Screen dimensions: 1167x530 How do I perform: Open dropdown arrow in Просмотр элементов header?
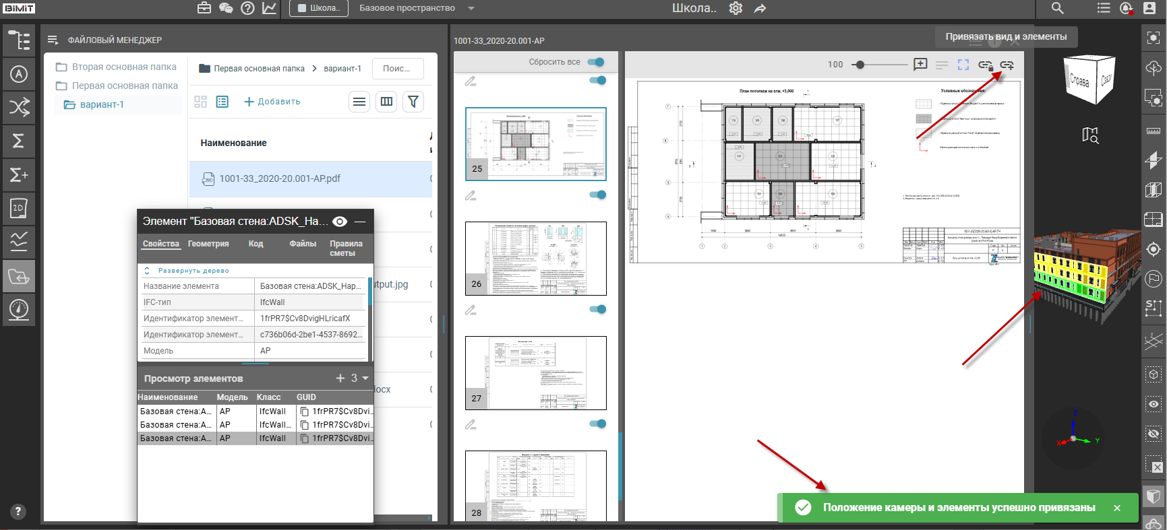[366, 378]
